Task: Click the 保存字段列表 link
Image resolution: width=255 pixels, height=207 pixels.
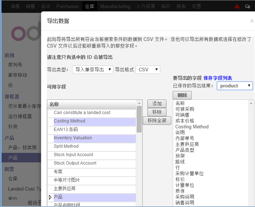Action: pyautogui.click(x=218, y=78)
